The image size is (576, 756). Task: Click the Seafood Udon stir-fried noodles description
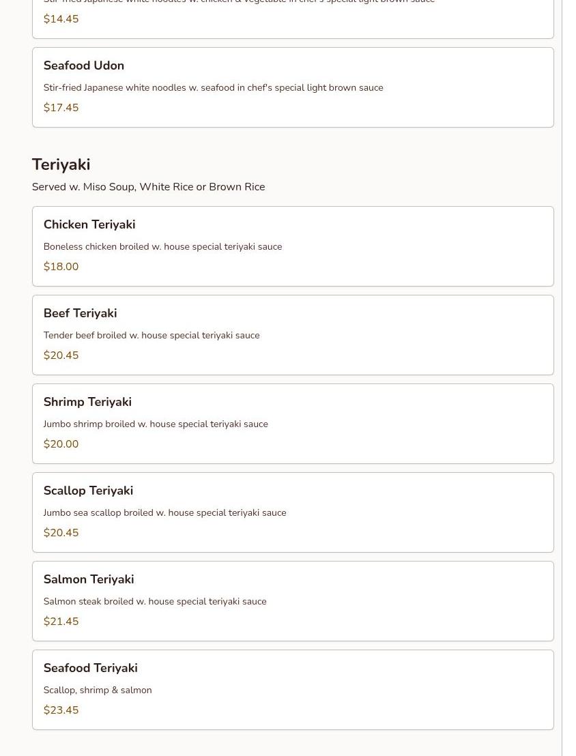tap(213, 88)
